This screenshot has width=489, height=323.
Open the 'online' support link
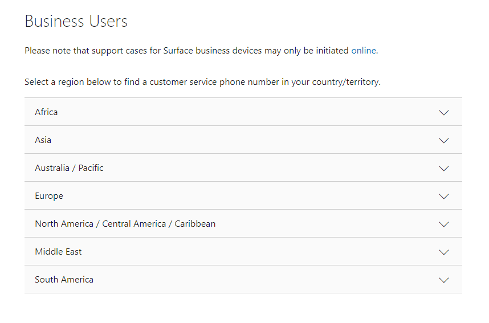coord(363,51)
